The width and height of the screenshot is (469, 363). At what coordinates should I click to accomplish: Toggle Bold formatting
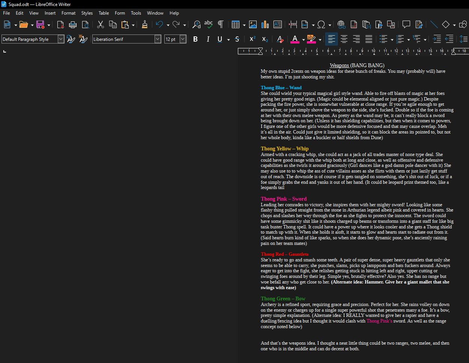click(195, 39)
